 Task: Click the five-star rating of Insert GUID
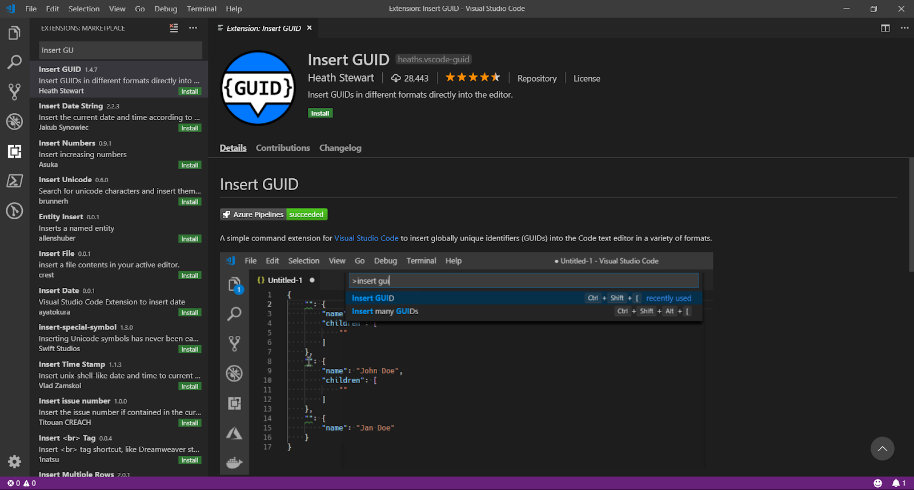(x=472, y=78)
